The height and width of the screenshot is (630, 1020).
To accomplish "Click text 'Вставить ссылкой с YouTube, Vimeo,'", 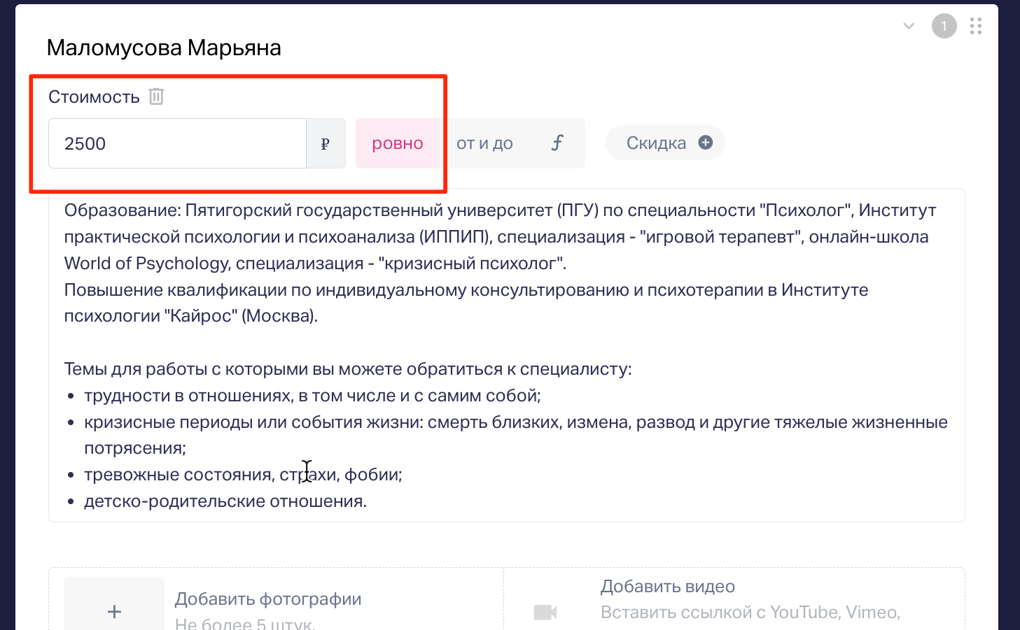I will [750, 613].
